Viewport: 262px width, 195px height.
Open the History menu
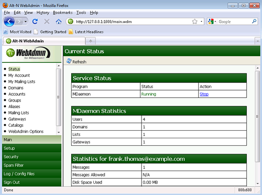43,12
